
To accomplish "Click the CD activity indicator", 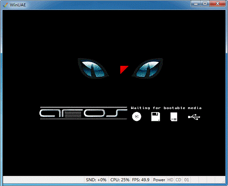I will point(178,180).
